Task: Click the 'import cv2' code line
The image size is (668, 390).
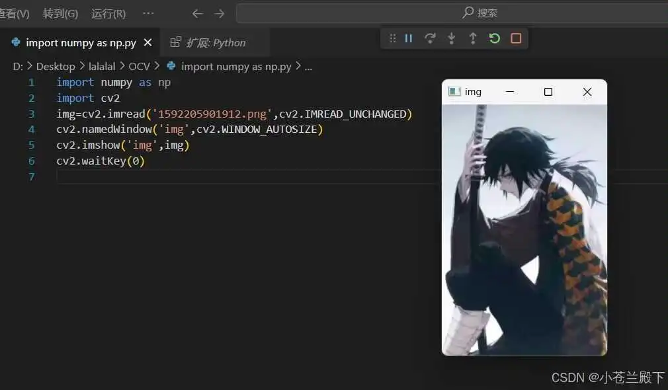Action: (88, 98)
